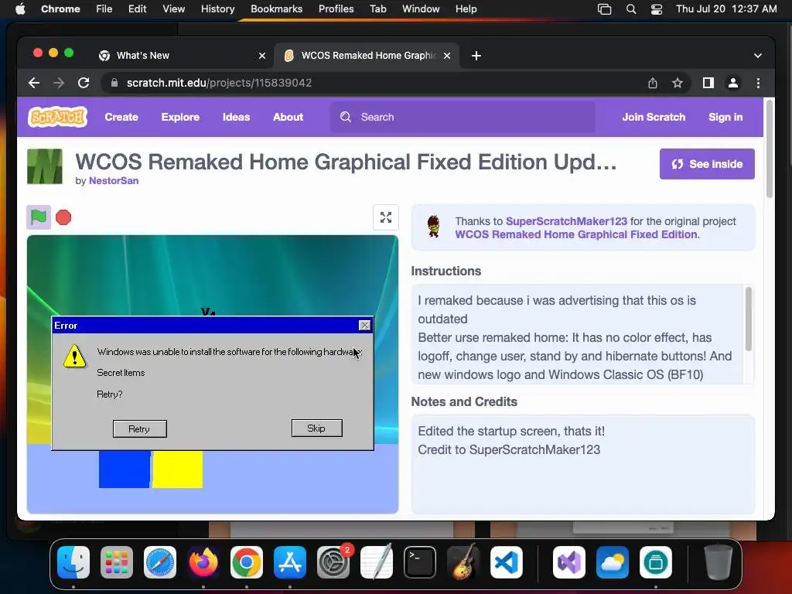The height and width of the screenshot is (594, 792).
Task: Select the WCOS Remaked Home Graphical tab
Action: (367, 56)
